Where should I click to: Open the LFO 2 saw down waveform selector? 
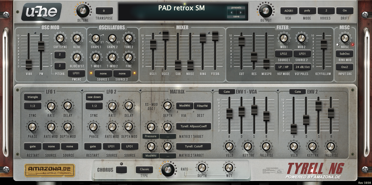tap(94, 97)
